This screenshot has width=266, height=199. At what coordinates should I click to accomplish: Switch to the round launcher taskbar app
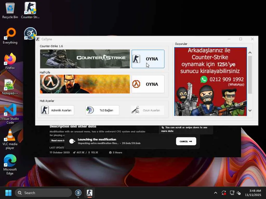[78, 193]
